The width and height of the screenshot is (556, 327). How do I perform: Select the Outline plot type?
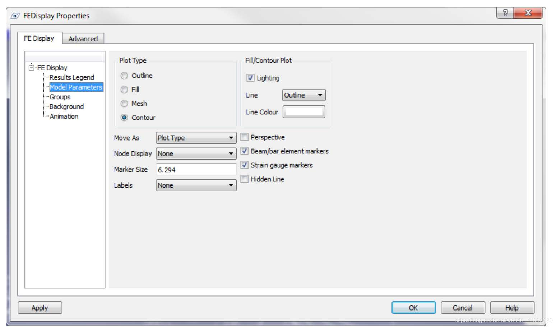click(x=124, y=76)
